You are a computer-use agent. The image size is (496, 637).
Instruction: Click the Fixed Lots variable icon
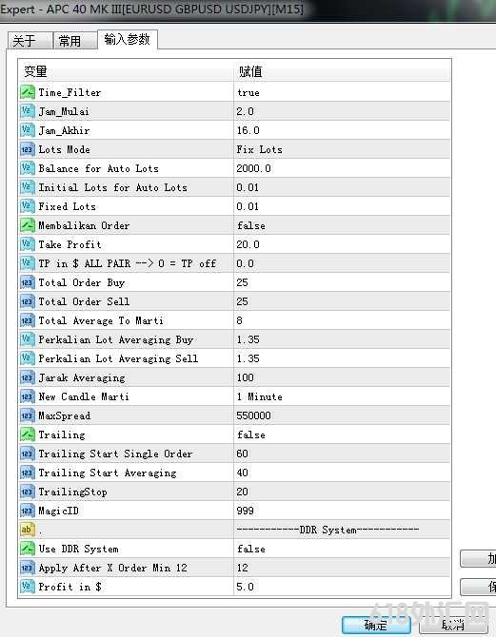28,206
